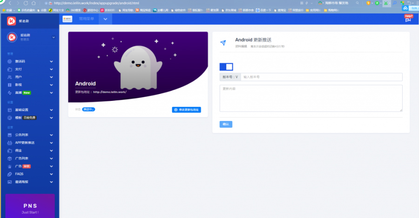419x218 pixels.
Task: Click the 更新内容 text area
Action: pos(311,98)
